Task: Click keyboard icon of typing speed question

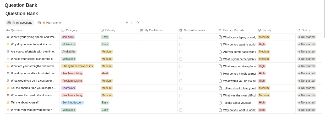Action: 8,37
